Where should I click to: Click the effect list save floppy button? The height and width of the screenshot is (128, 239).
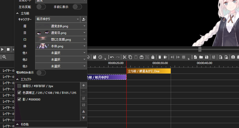(x=84, y=105)
